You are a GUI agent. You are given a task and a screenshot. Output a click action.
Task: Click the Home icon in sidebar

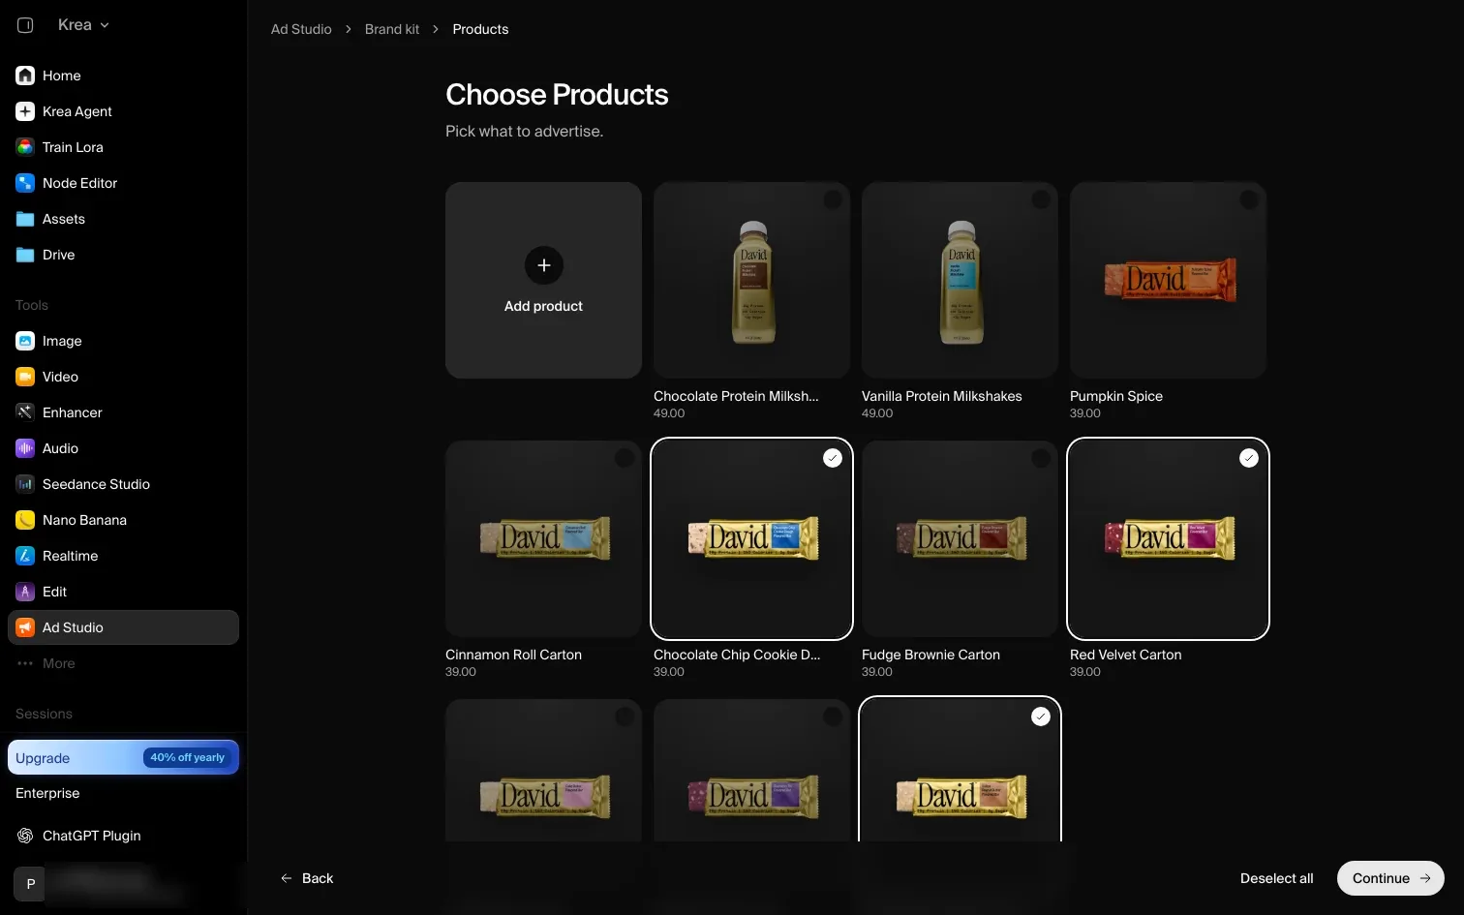click(25, 76)
